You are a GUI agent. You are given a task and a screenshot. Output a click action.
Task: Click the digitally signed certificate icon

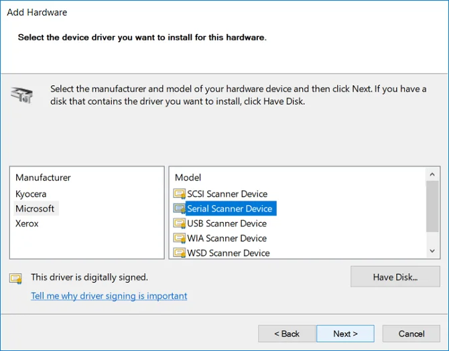[x=16, y=278]
